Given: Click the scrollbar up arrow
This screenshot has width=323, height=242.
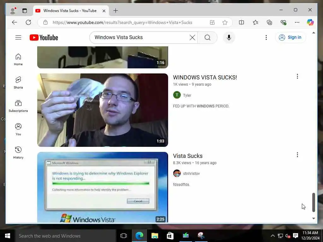Looking at the screenshot, I should 314,33.
